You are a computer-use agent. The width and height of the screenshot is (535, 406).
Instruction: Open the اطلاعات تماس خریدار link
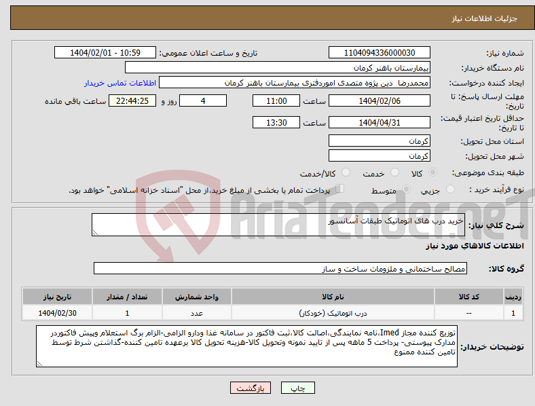coord(120,83)
